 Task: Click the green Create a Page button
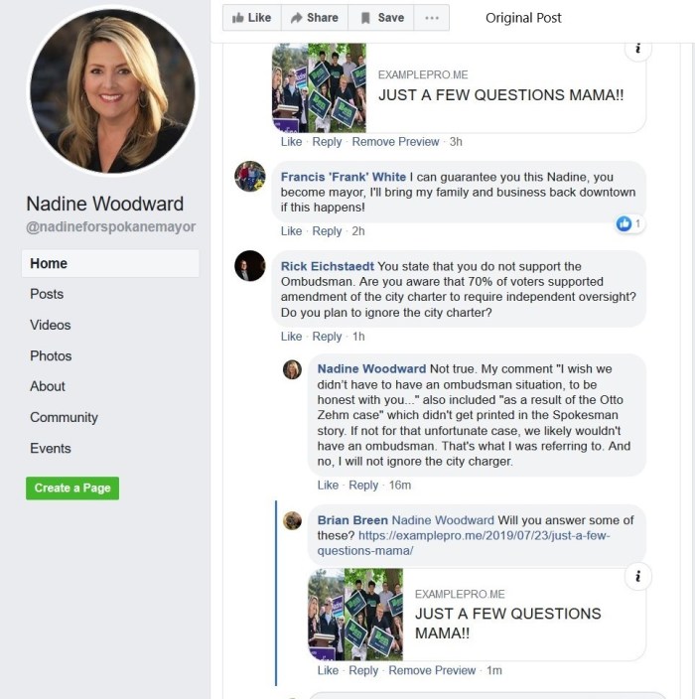pos(72,489)
